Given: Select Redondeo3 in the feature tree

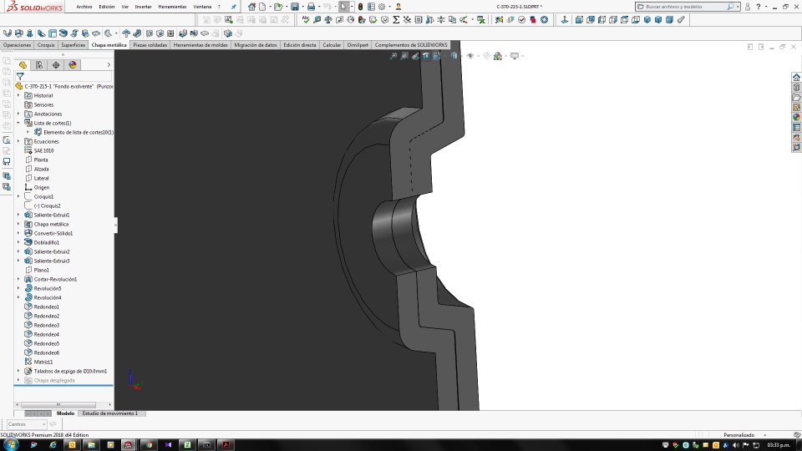Looking at the screenshot, I should [46, 325].
